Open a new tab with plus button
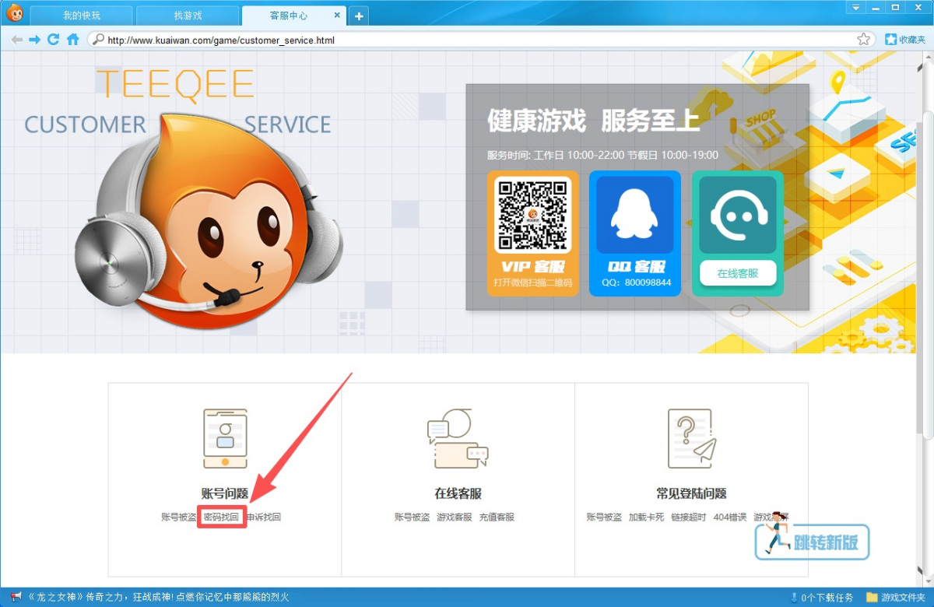 click(359, 16)
